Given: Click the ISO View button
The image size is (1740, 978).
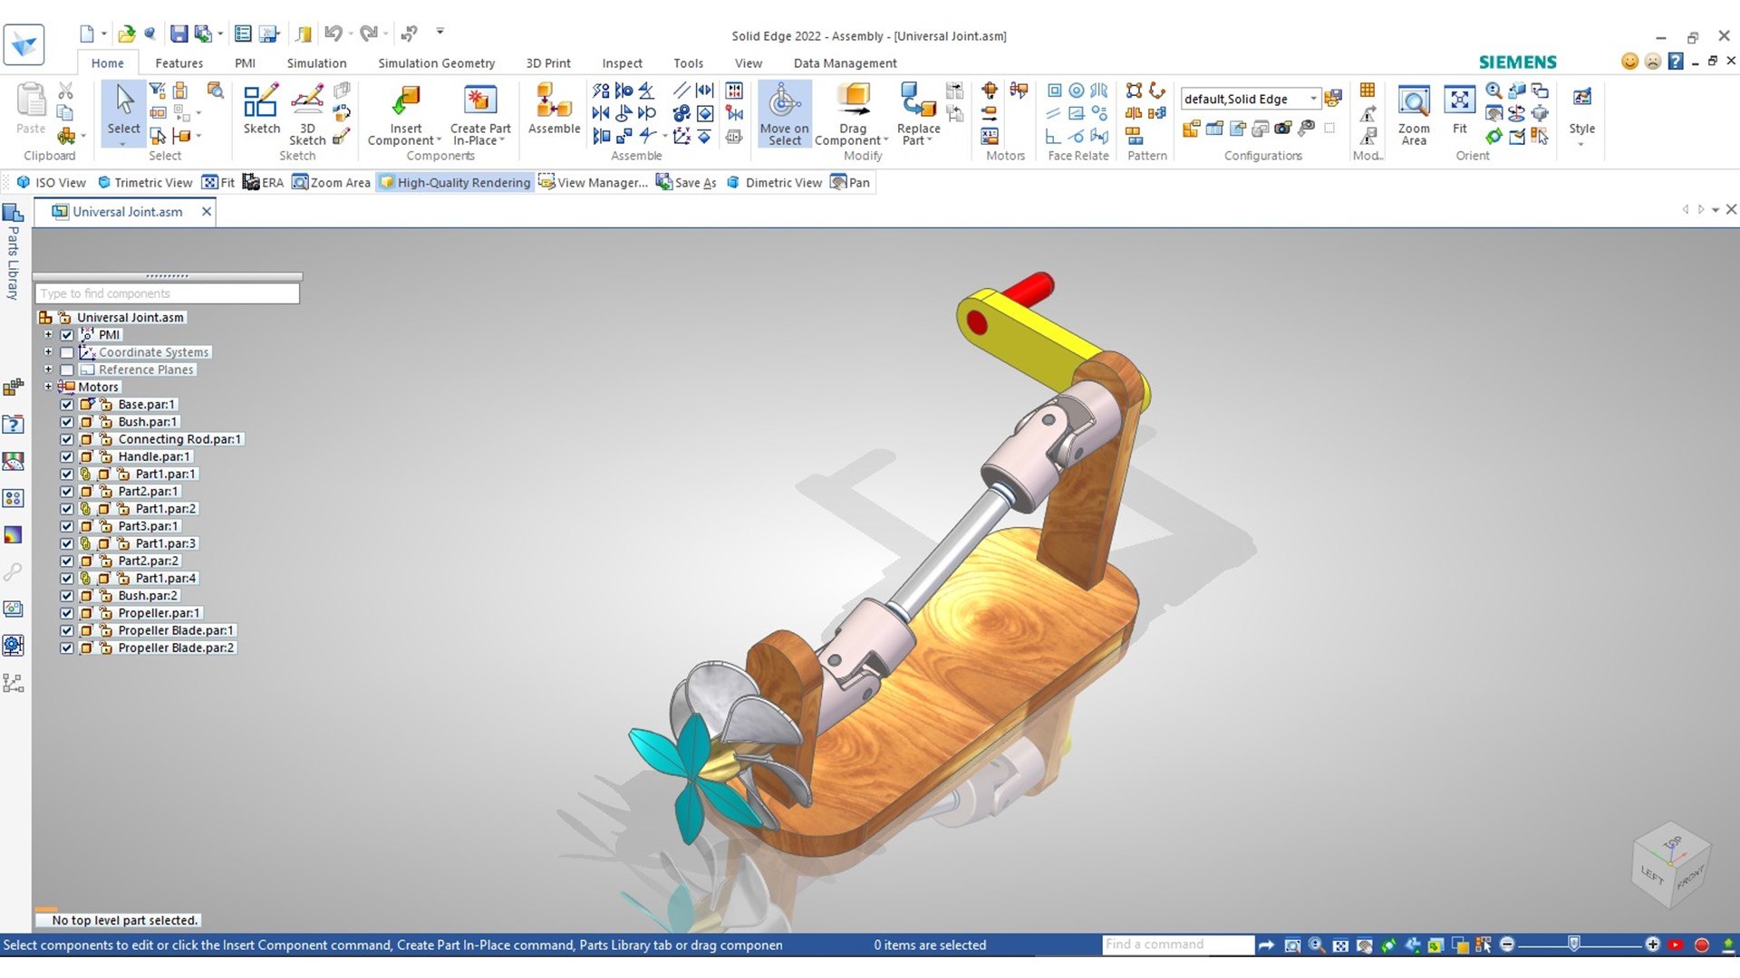Looking at the screenshot, I should [x=52, y=183].
